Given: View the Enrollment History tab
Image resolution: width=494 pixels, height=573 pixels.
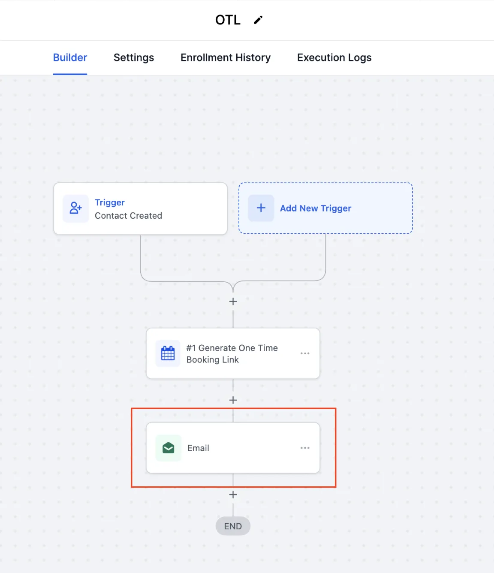Looking at the screenshot, I should click(226, 57).
